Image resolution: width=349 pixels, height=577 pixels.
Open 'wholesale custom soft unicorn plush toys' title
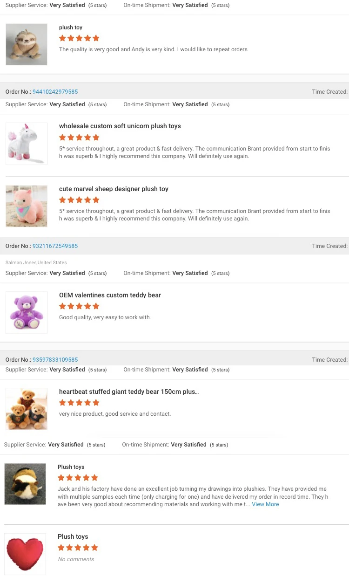[120, 126]
